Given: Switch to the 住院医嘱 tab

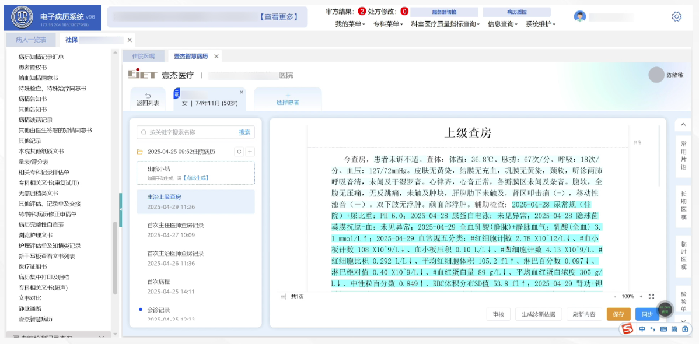Looking at the screenshot, I should click(x=143, y=56).
